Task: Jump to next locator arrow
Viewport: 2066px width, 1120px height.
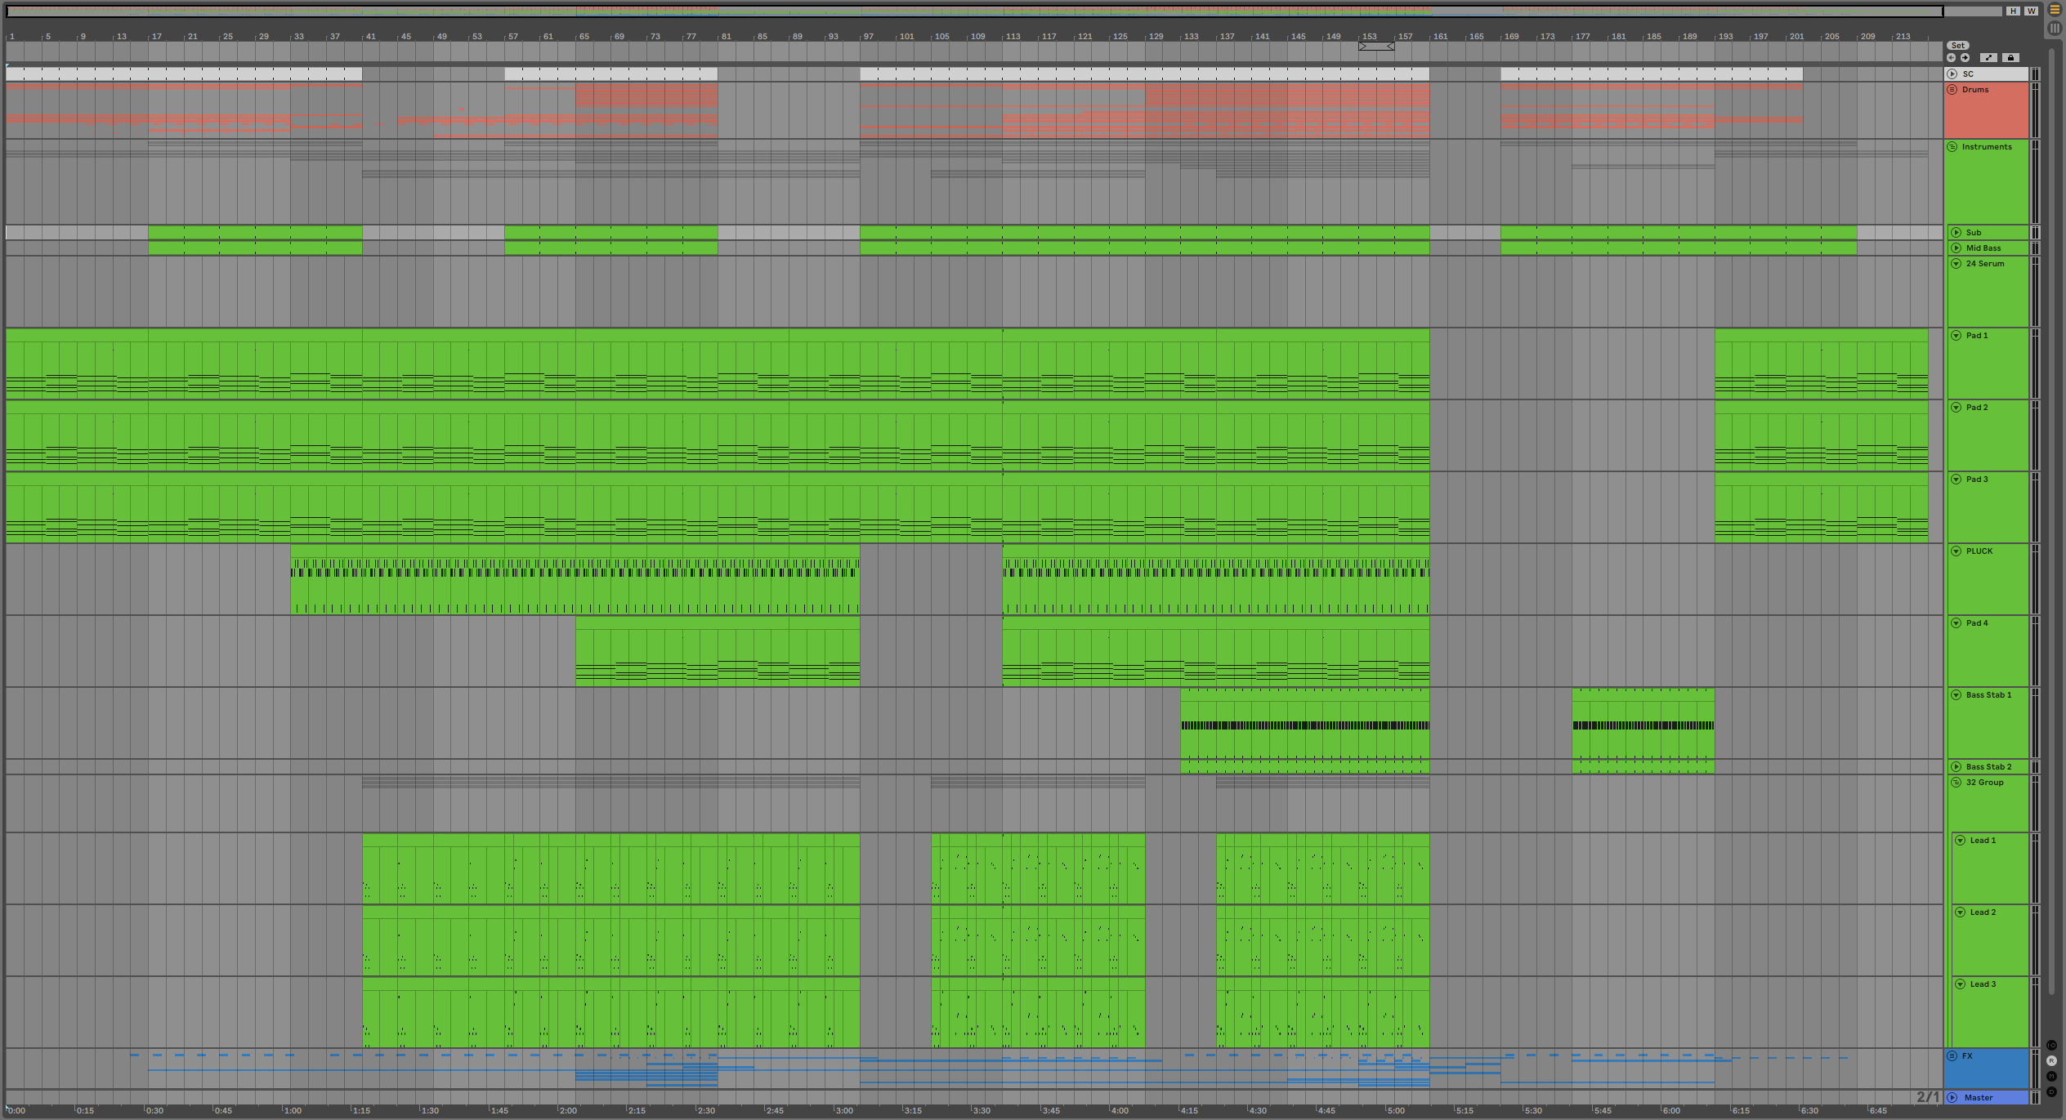Action: point(1965,58)
